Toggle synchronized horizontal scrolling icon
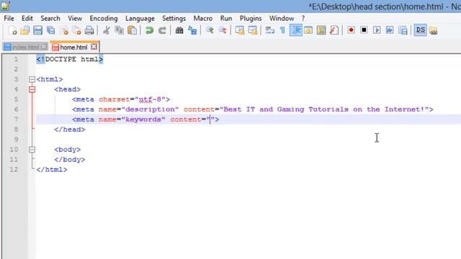Screen dimensions: 461x259 (x=253, y=30)
